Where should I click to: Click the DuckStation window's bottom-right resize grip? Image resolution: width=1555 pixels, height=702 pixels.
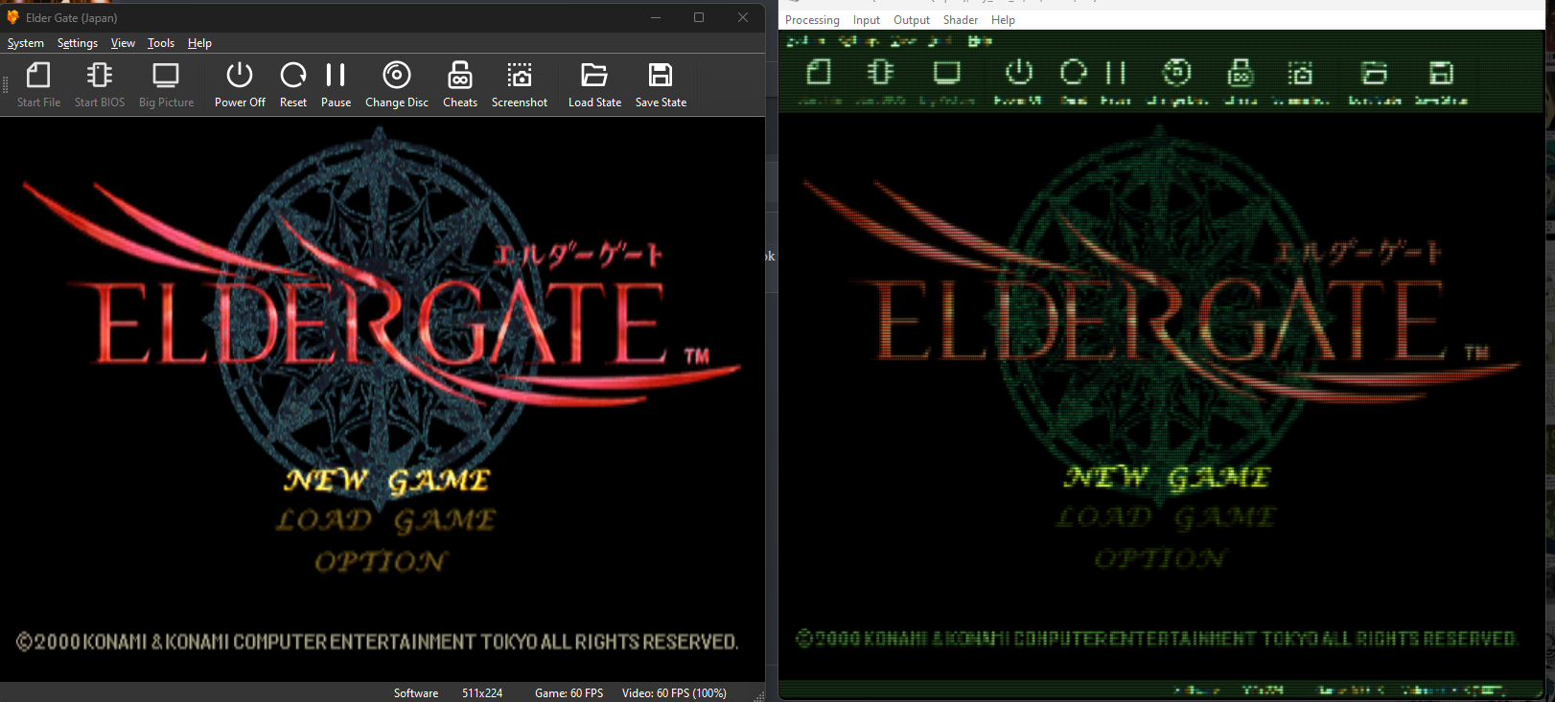(758, 695)
